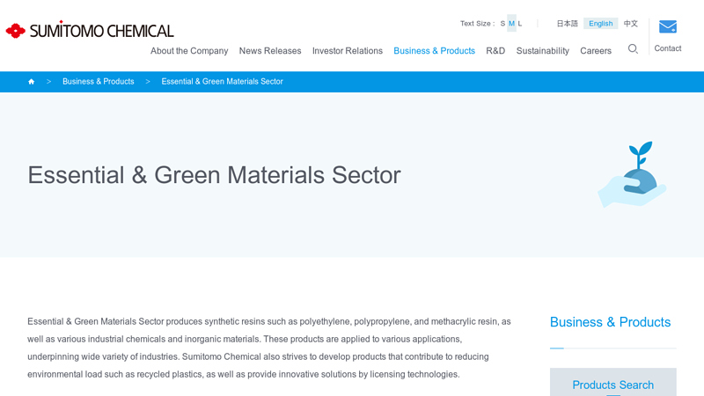Click the Essential & Green Materials Sector page title

(214, 174)
